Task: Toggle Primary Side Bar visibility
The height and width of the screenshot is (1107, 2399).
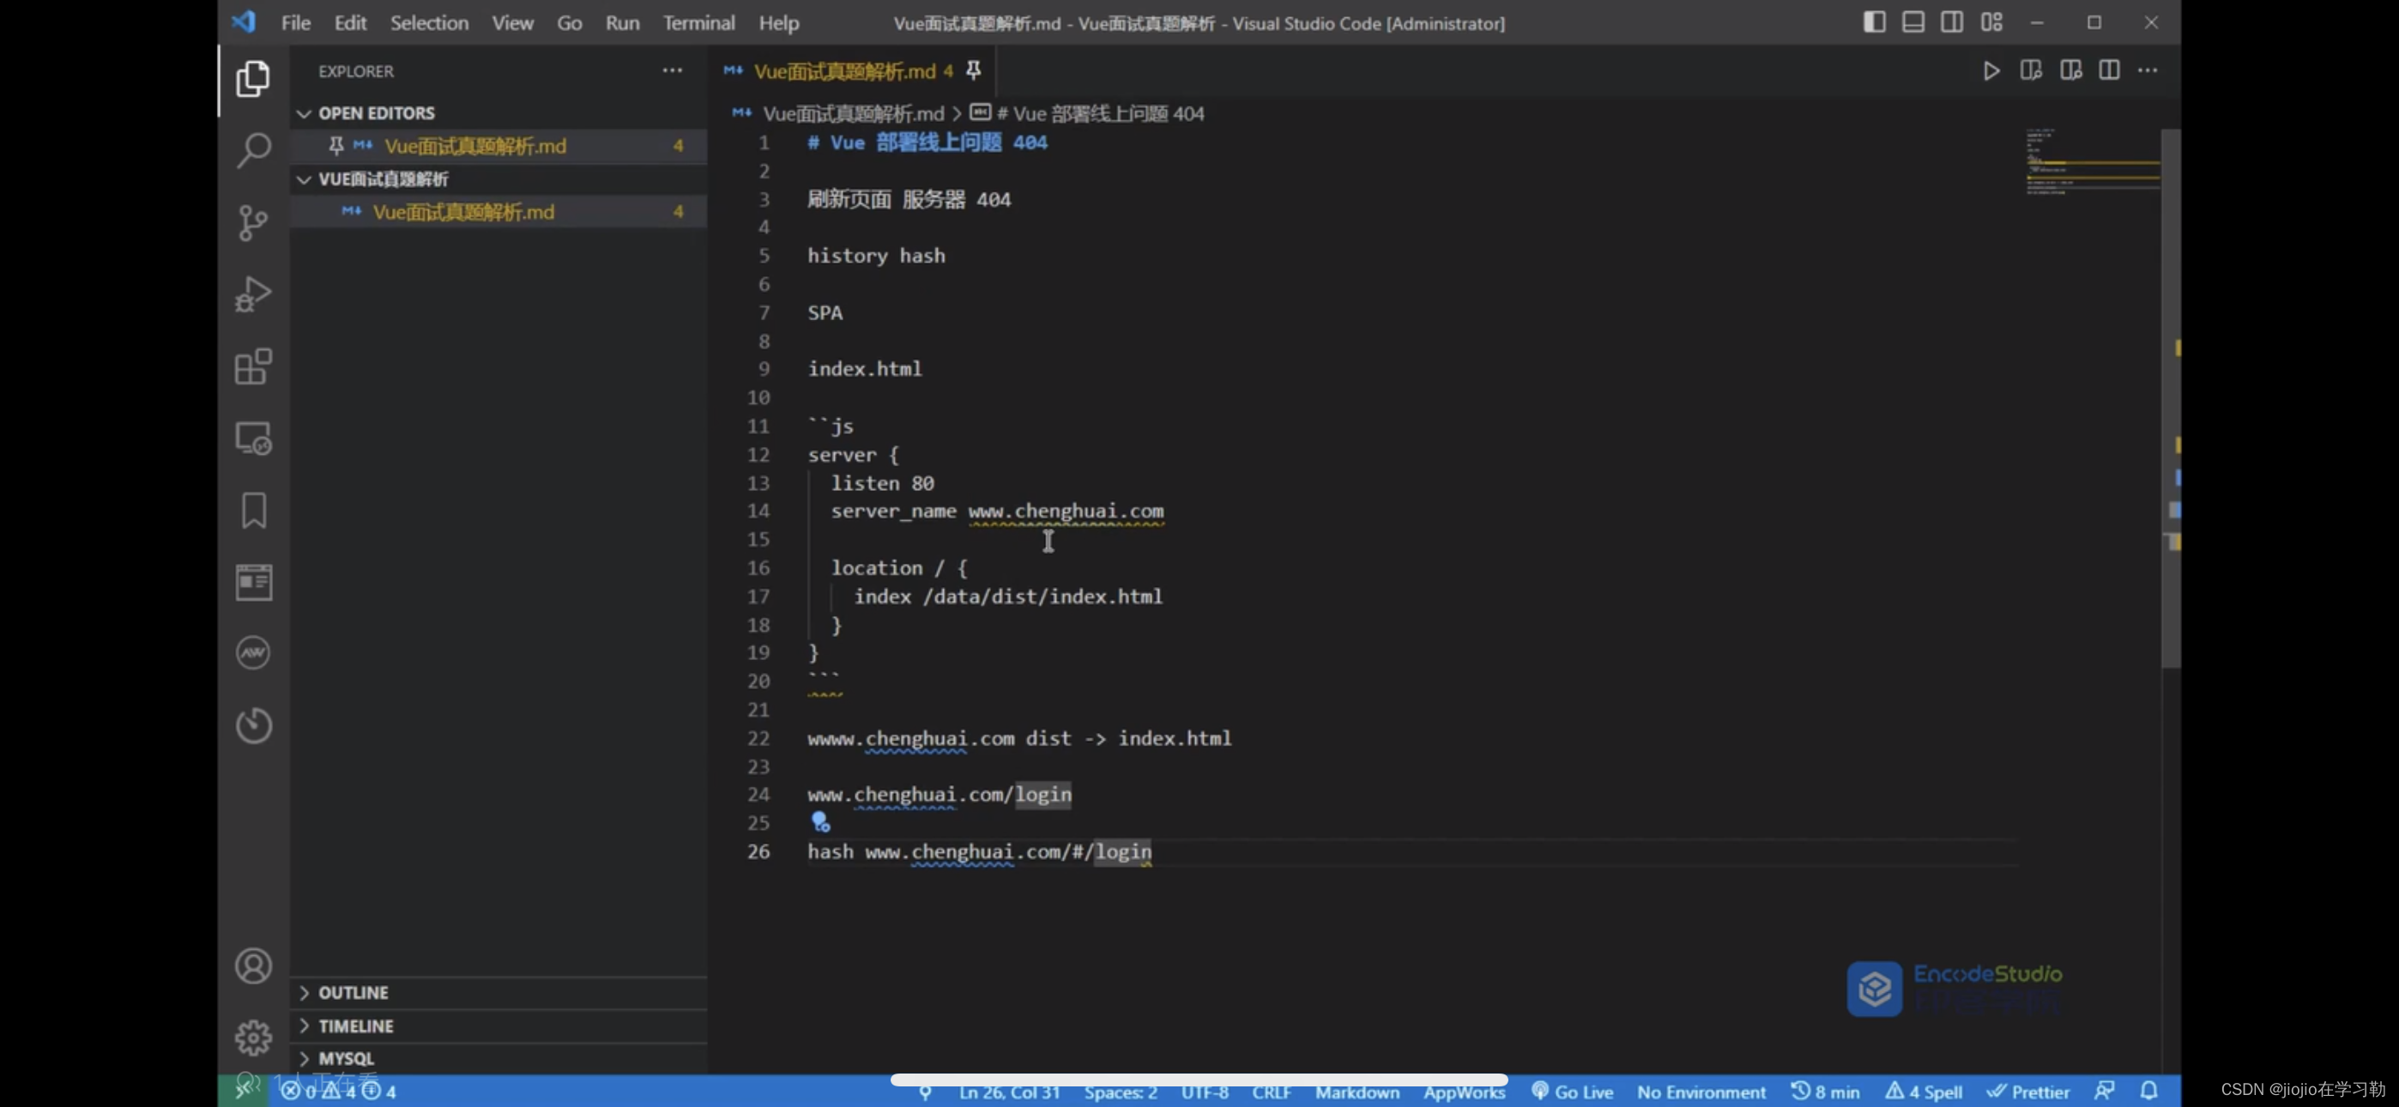Action: tap(1874, 22)
